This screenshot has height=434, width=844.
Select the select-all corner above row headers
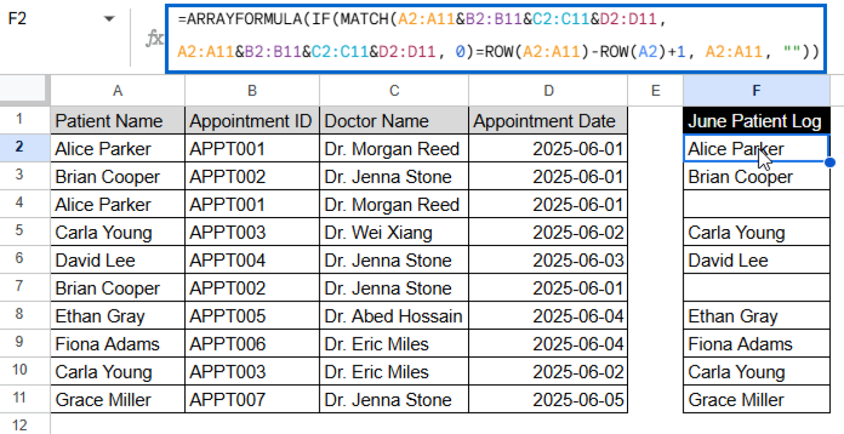23,90
